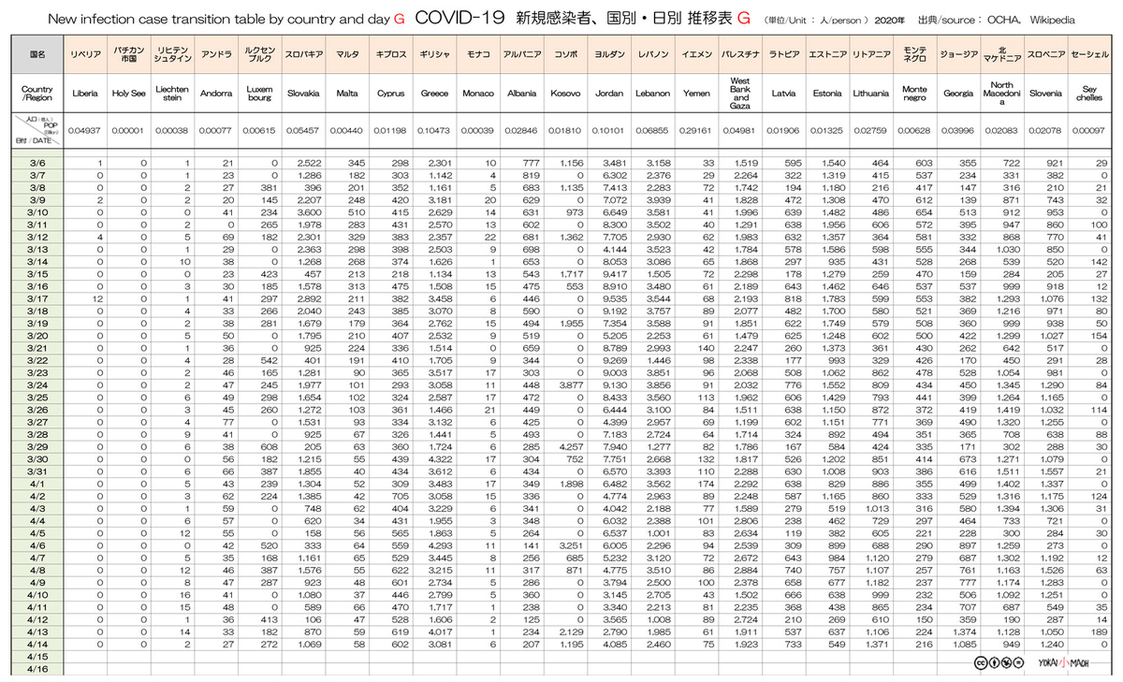Select the 3/6 date row label
This screenshot has width=1123, height=682.
[x=37, y=163]
